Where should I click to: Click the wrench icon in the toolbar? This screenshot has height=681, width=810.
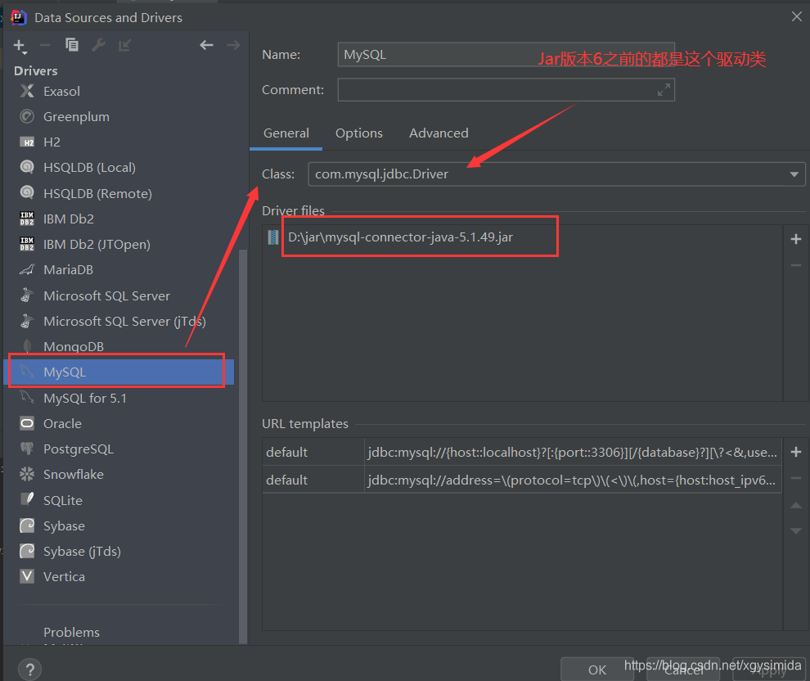pyautogui.click(x=98, y=45)
